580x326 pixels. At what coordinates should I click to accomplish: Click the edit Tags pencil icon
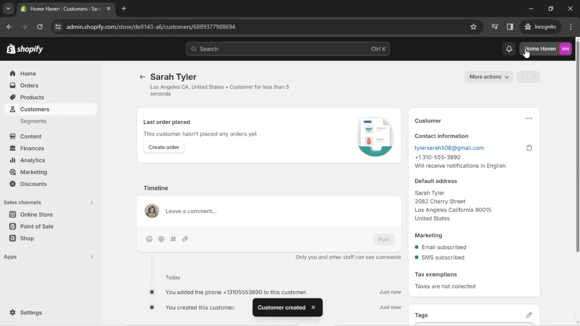(529, 315)
